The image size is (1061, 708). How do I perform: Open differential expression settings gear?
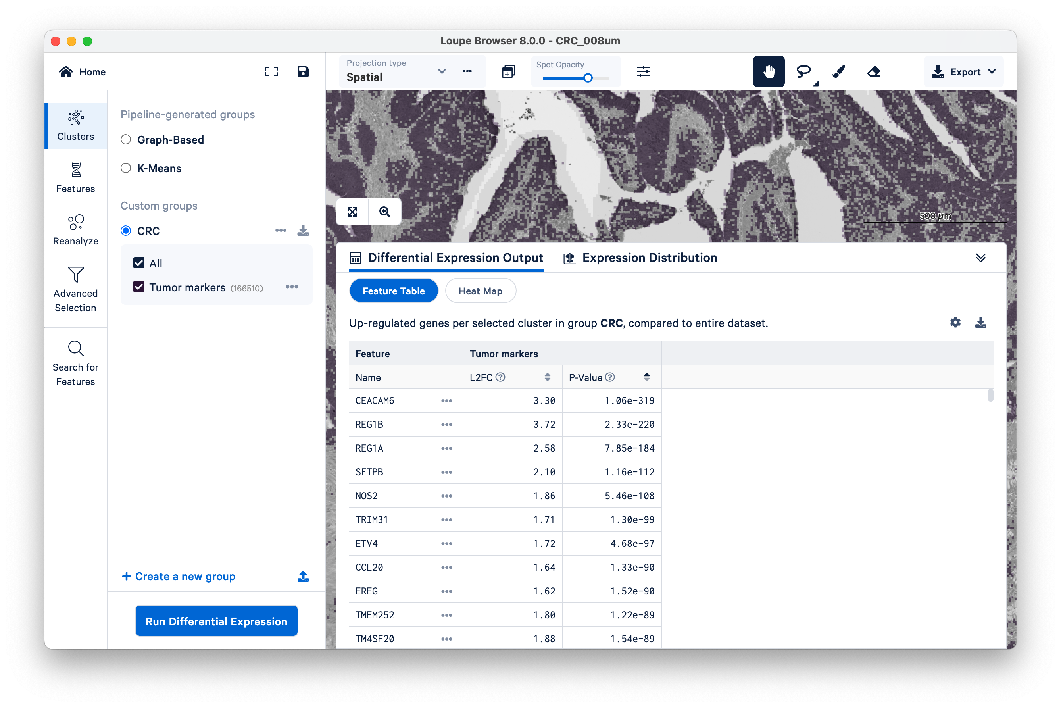tap(955, 322)
